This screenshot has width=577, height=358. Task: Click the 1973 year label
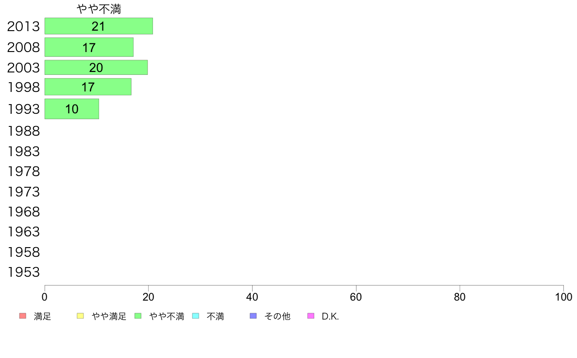pos(23,192)
